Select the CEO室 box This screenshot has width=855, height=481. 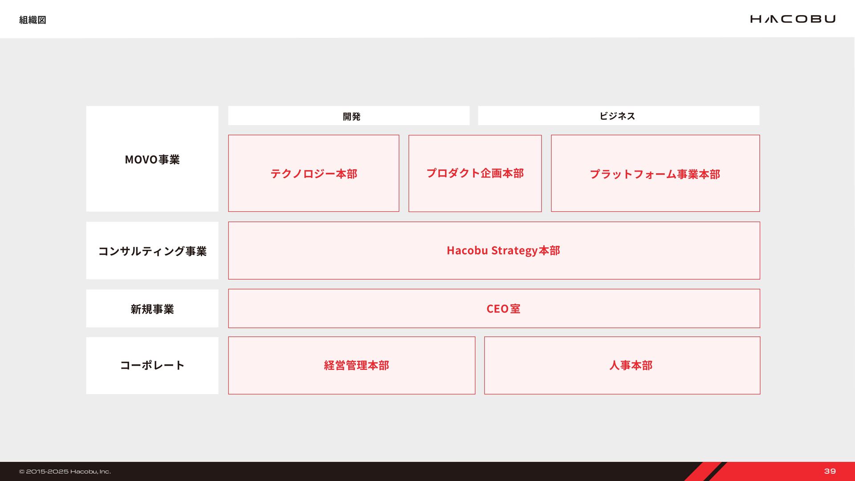point(494,309)
